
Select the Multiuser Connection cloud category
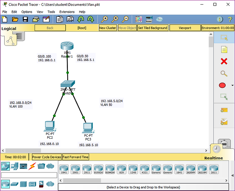pos(50,166)
